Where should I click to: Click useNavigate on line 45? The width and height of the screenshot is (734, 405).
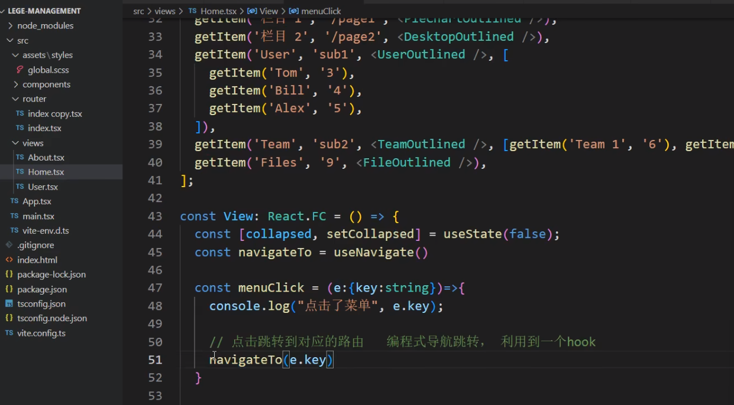374,252
